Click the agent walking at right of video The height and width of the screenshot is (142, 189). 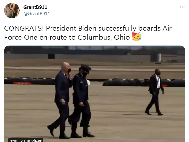[x=155, y=92]
